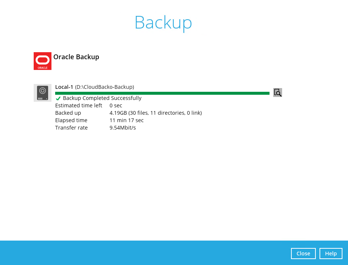Click the green backup progress bar
The height and width of the screenshot is (265, 348).
point(162,93)
